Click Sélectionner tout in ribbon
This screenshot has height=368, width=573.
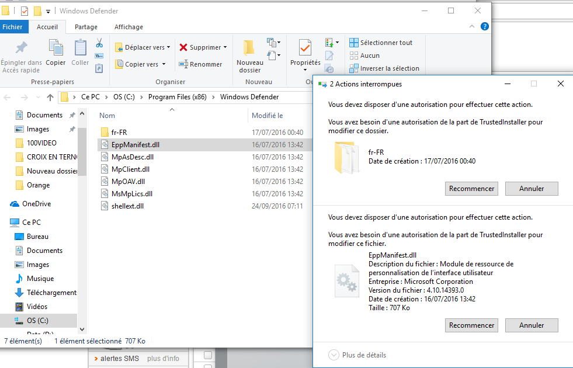[x=380, y=43]
